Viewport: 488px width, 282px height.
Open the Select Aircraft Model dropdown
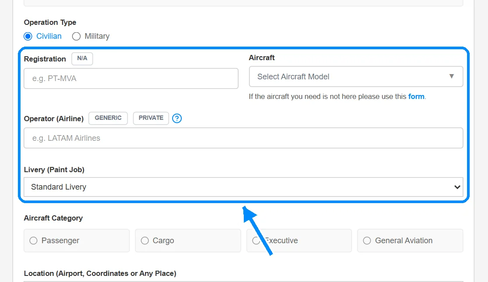[x=356, y=76]
